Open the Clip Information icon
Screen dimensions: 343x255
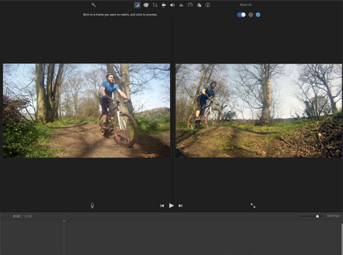pyautogui.click(x=208, y=5)
